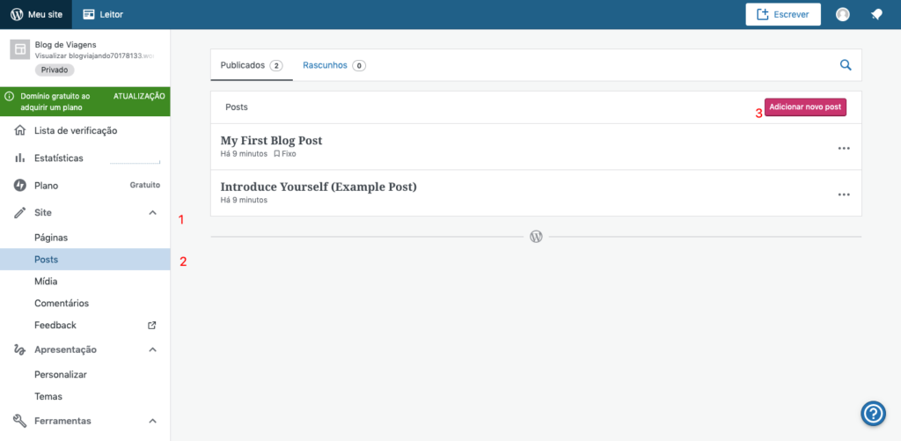Collapse the Ferramentas section chevron
Screen dimensions: 901x441
pyautogui.click(x=152, y=421)
